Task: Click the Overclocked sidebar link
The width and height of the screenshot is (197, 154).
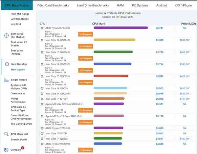Action: click(19, 93)
